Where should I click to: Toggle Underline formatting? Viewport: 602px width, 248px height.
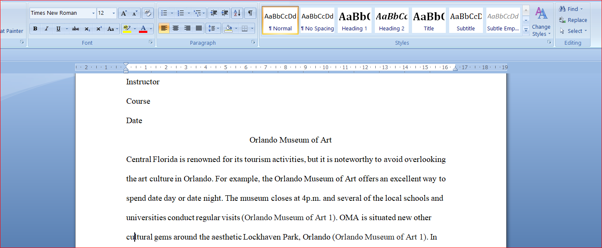point(58,29)
